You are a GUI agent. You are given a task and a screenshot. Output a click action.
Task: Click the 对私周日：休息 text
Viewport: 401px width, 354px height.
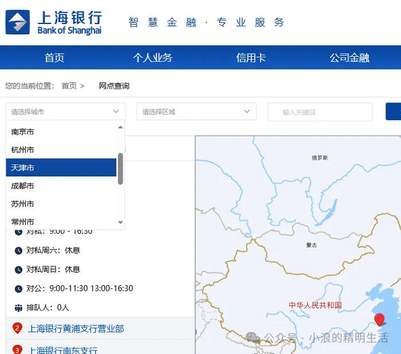pos(53,269)
